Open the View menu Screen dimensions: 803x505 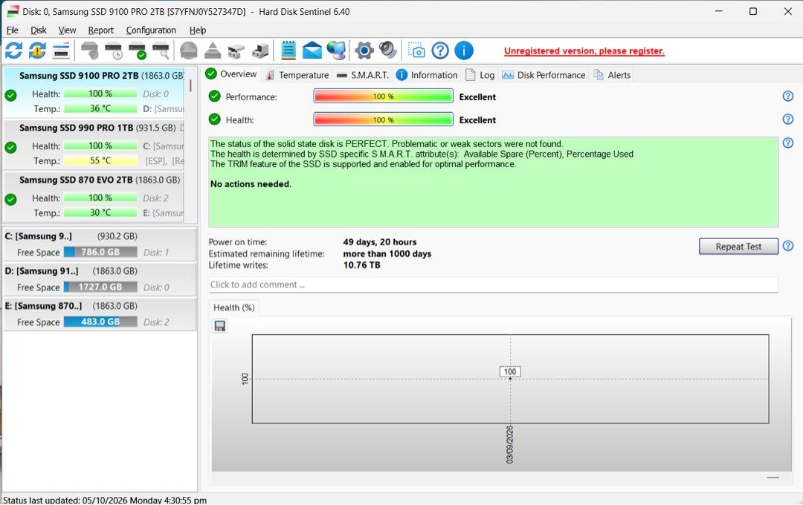pos(67,30)
